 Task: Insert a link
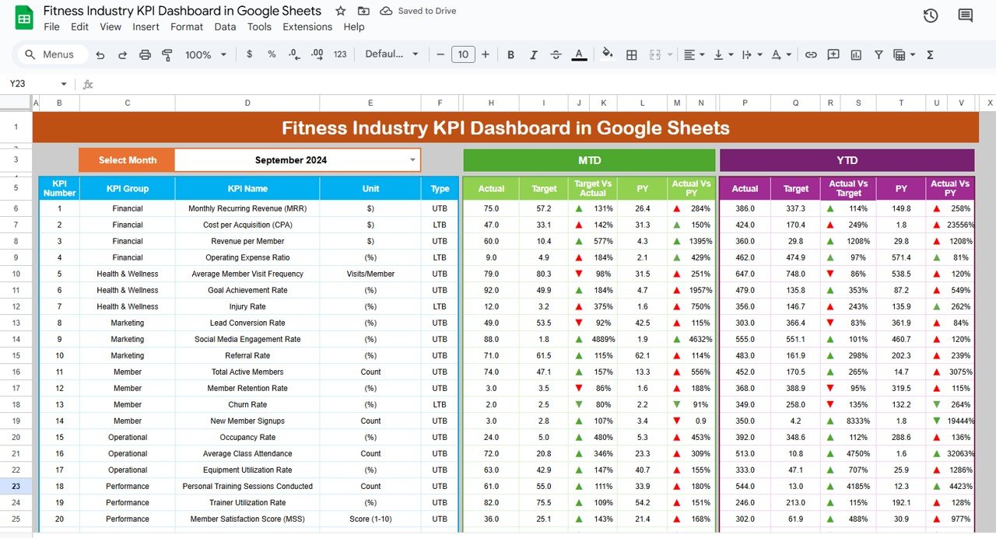tap(811, 54)
